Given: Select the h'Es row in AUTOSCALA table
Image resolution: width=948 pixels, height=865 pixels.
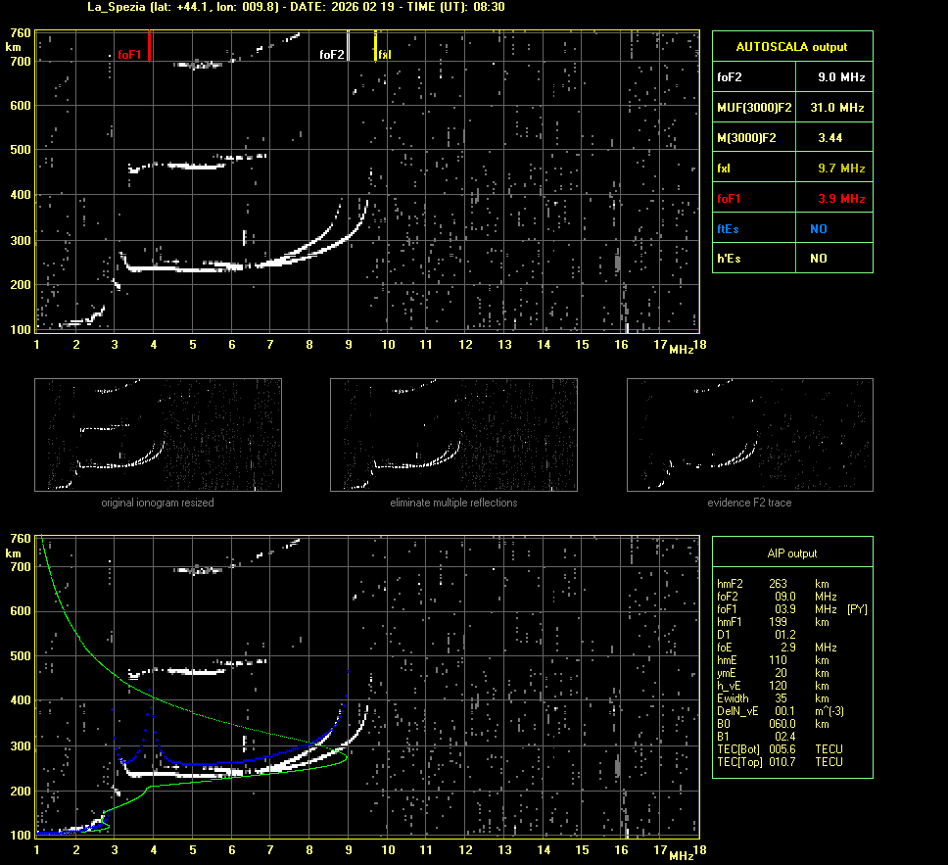Looking at the screenshot, I should [x=791, y=259].
